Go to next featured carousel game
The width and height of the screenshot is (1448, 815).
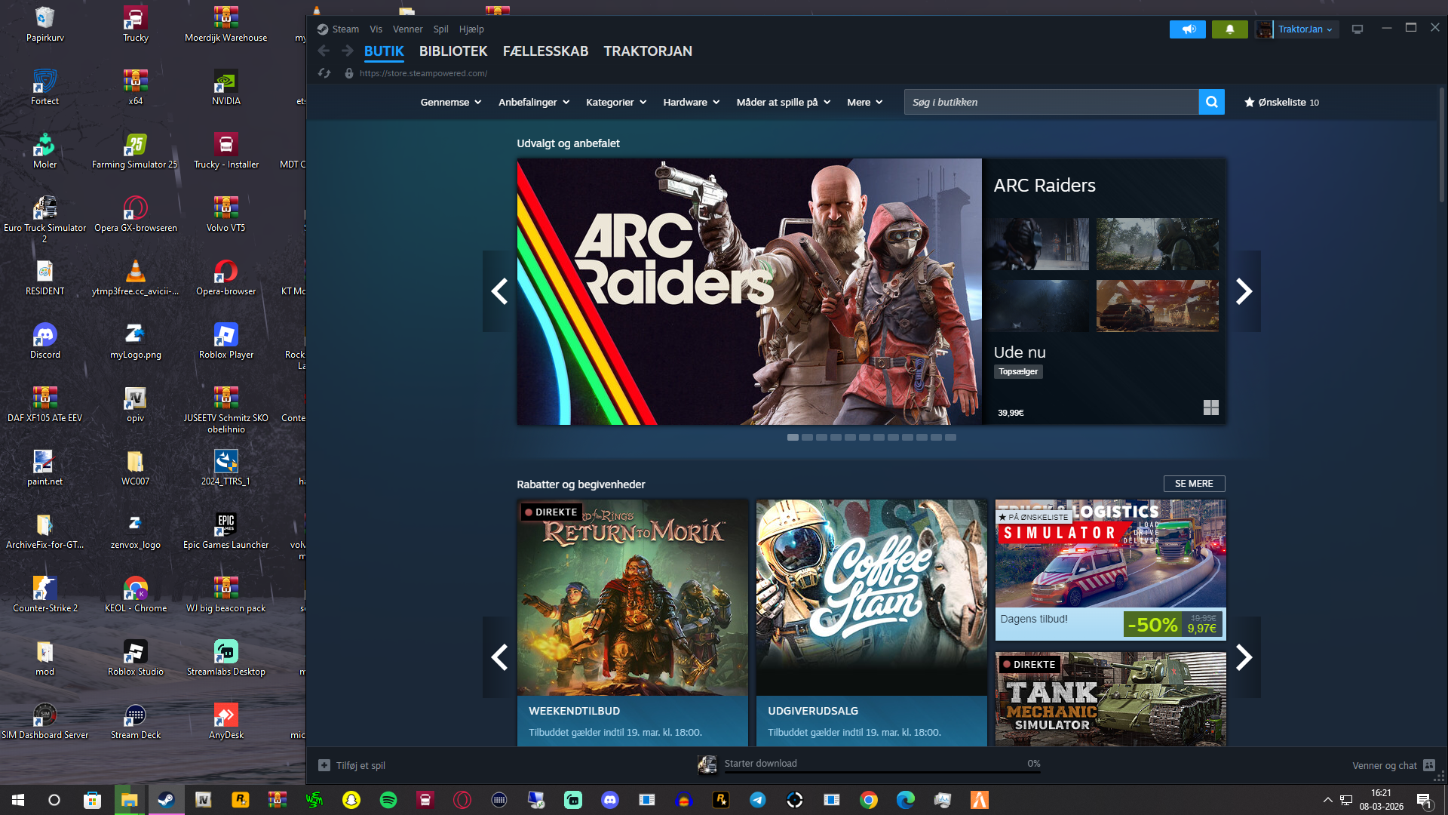pos(1244,291)
